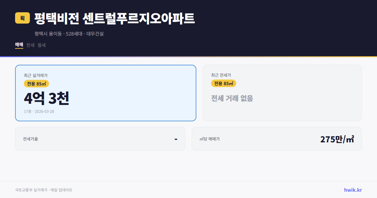Screen dimensions: 377x198
Task: Select the active 매매 tab
Action: 19,45
